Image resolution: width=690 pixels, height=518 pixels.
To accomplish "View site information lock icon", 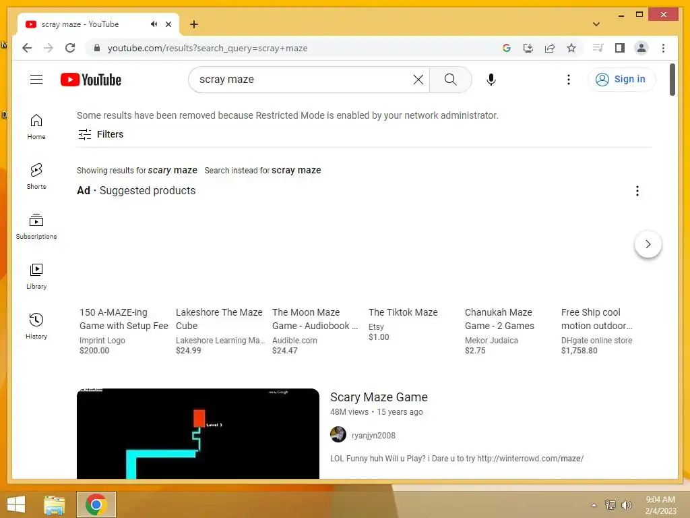I will tap(97, 48).
